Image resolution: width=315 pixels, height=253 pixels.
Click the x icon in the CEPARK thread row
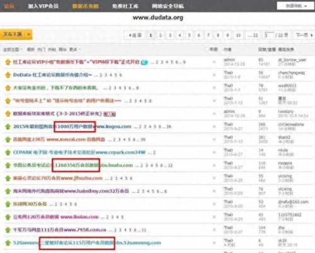[214, 153]
